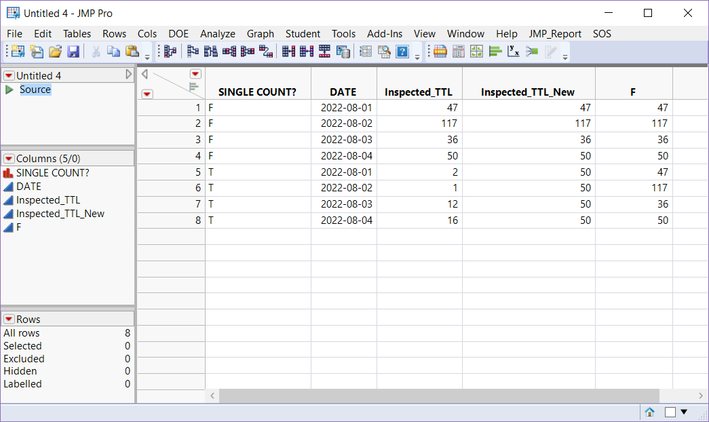Image resolution: width=709 pixels, height=422 pixels.
Task: Open the Analyze menu
Action: click(x=218, y=33)
